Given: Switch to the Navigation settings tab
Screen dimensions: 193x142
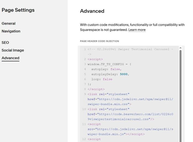Looking at the screenshot, I should (11, 31).
